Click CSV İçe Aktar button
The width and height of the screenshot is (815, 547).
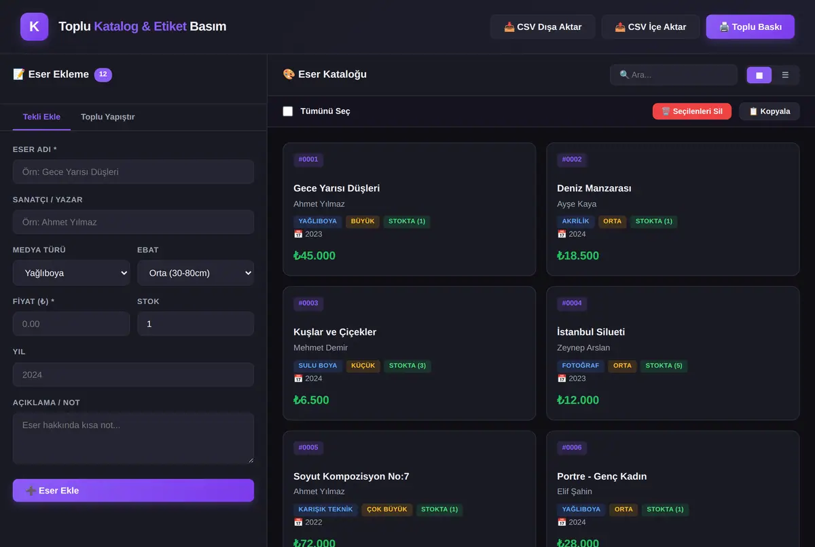point(651,27)
